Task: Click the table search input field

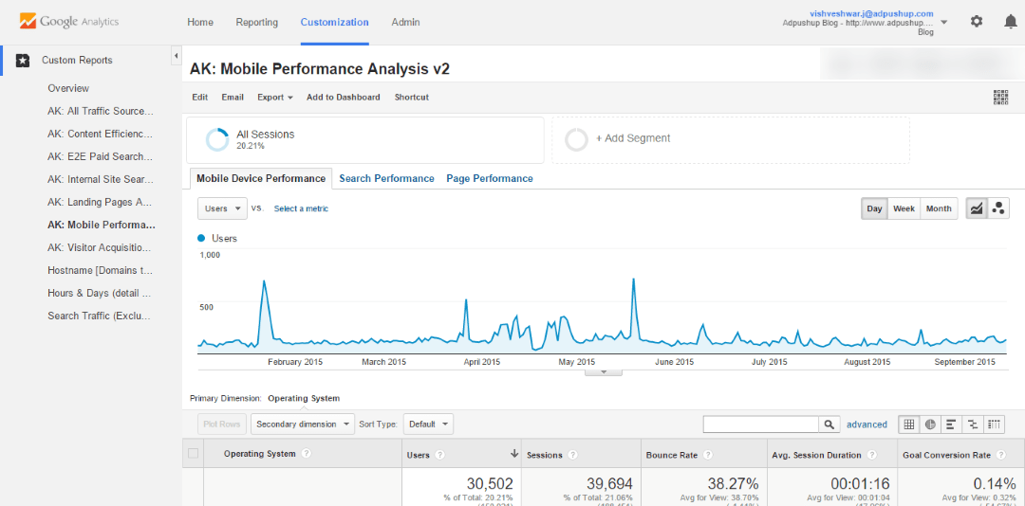Action: [x=760, y=425]
